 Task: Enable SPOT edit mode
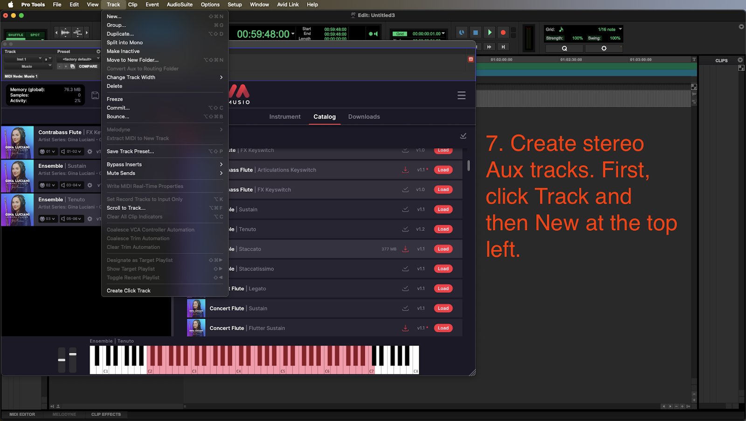[x=35, y=35]
